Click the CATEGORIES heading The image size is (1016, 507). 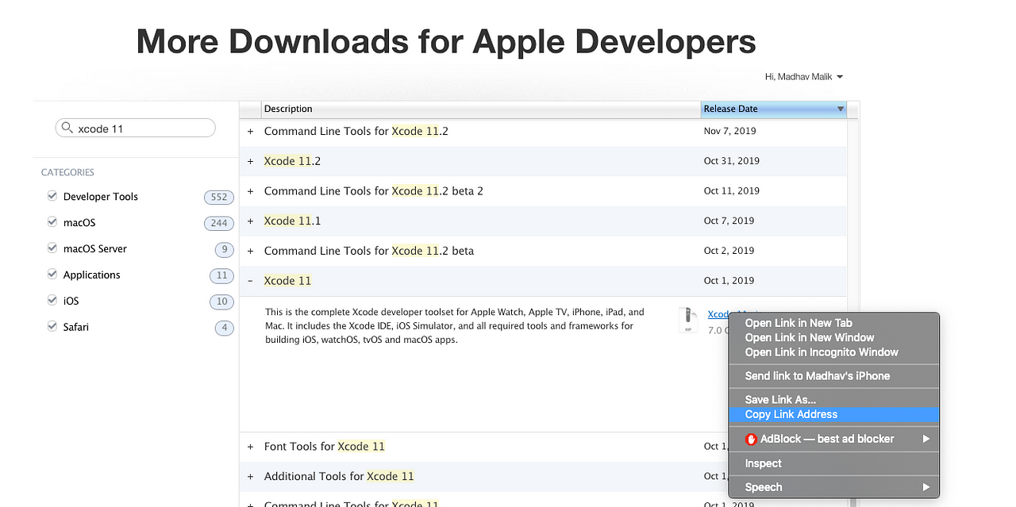point(67,172)
